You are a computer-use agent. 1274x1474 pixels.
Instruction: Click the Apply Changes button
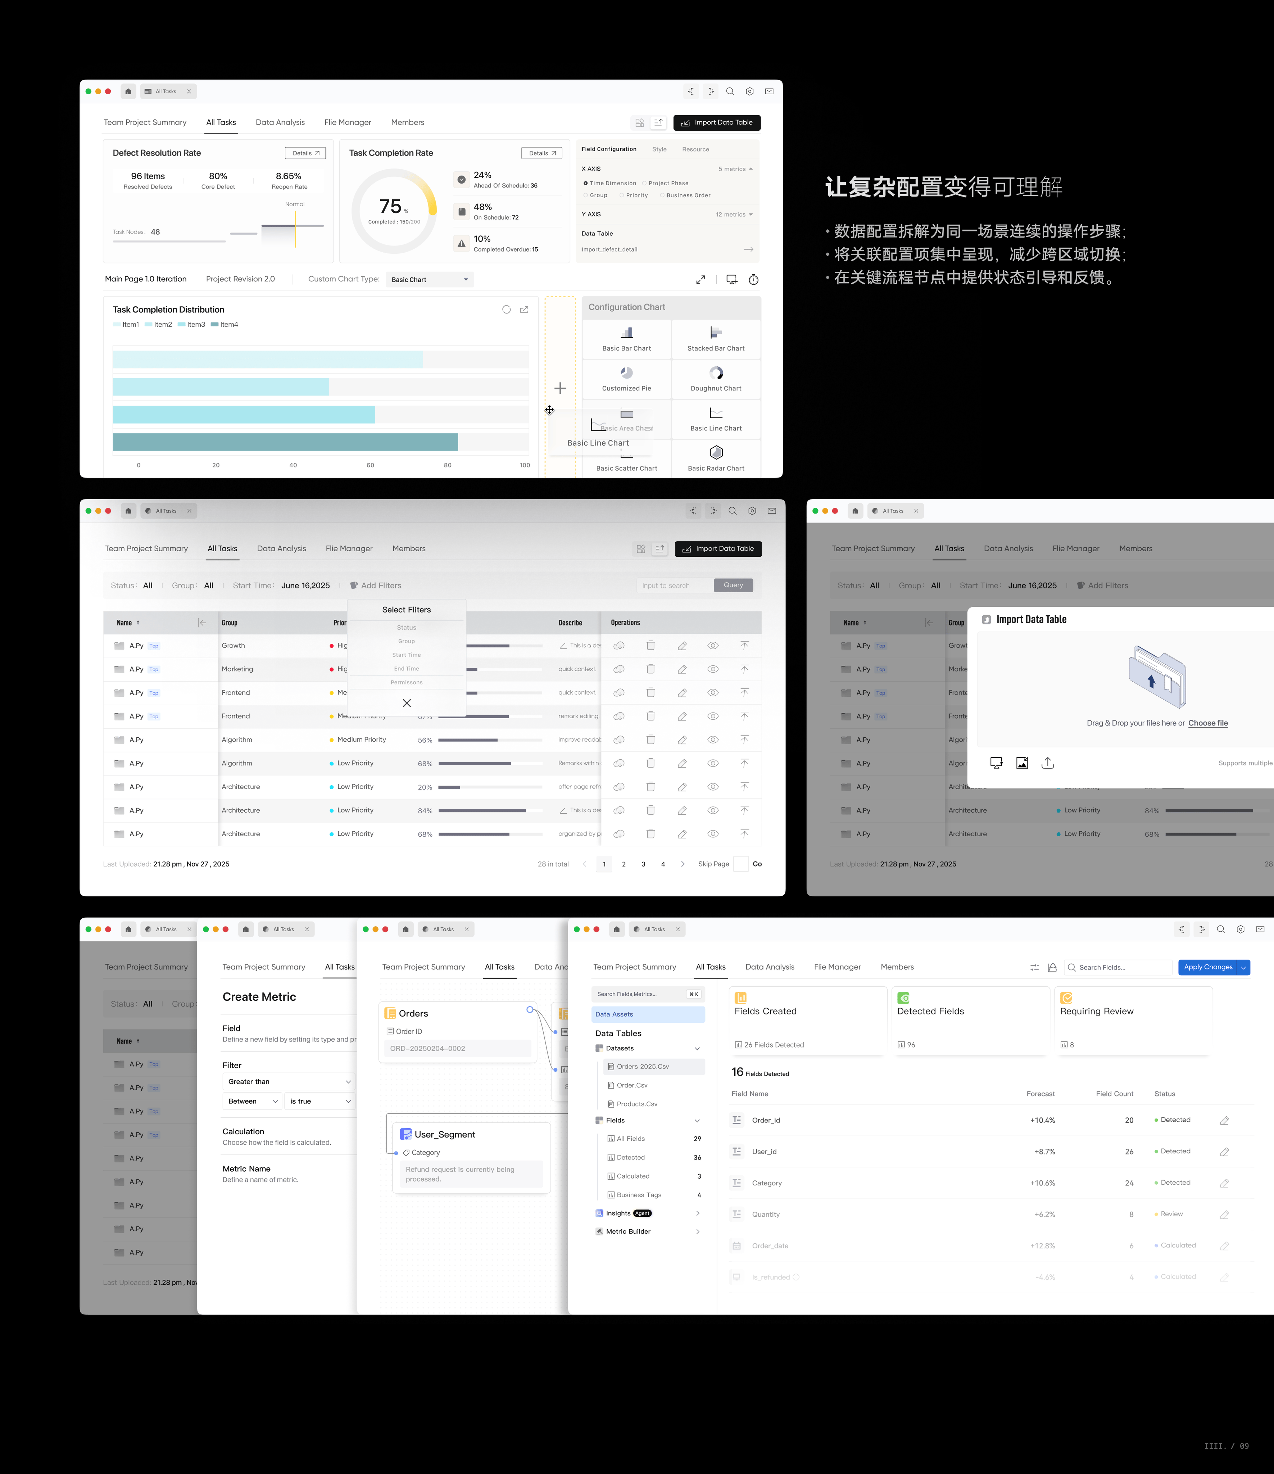(1208, 967)
